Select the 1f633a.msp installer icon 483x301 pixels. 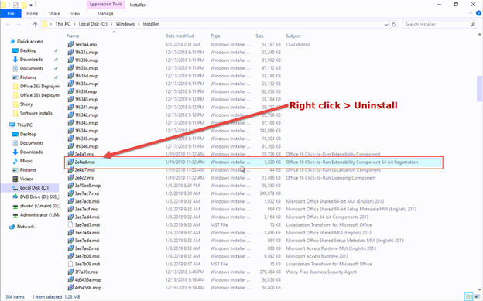(70, 53)
